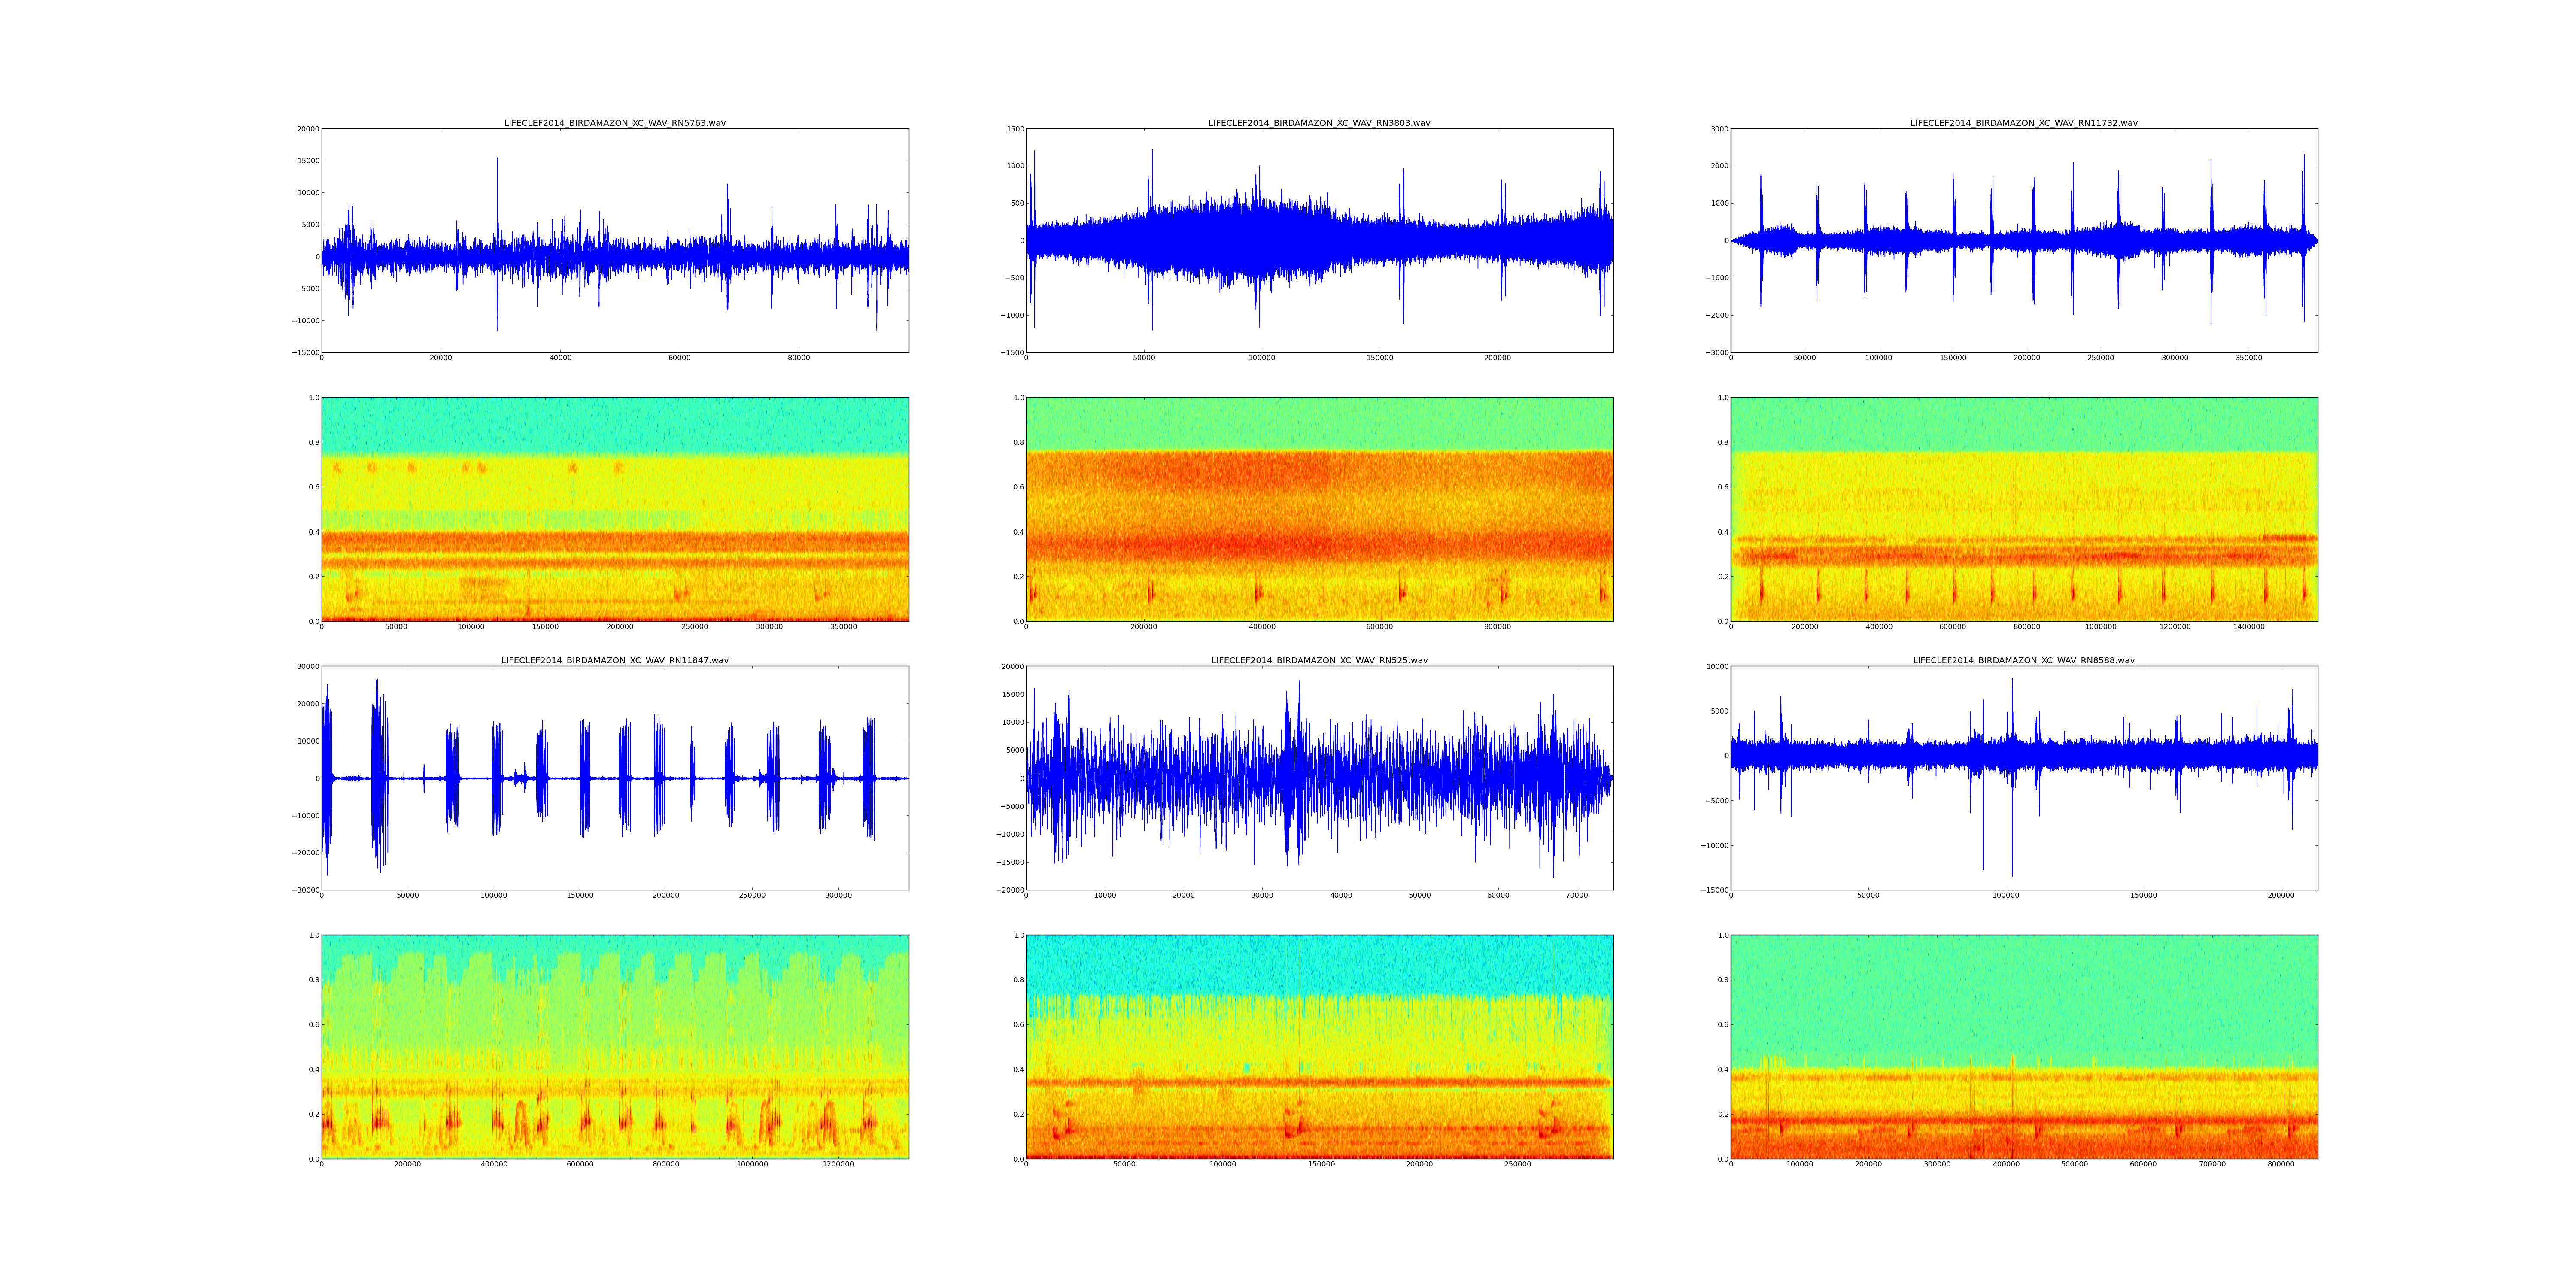Click the title LIFECLEF2014_BIRDAMAZON_XC_WAV_RN5763.wav
Screen dimensions: 2576x1288
pos(614,123)
